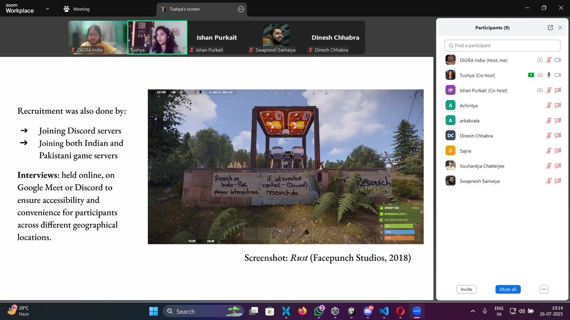Click the video camera icon for DiGRA India
The width and height of the screenshot is (570, 320).
point(558,60)
